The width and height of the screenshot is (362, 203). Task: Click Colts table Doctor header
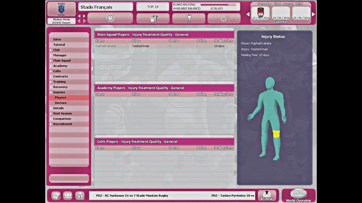tap(174, 148)
